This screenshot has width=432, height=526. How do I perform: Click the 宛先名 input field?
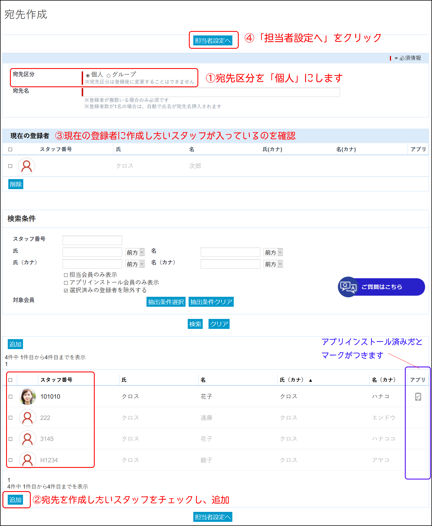[x=212, y=92]
